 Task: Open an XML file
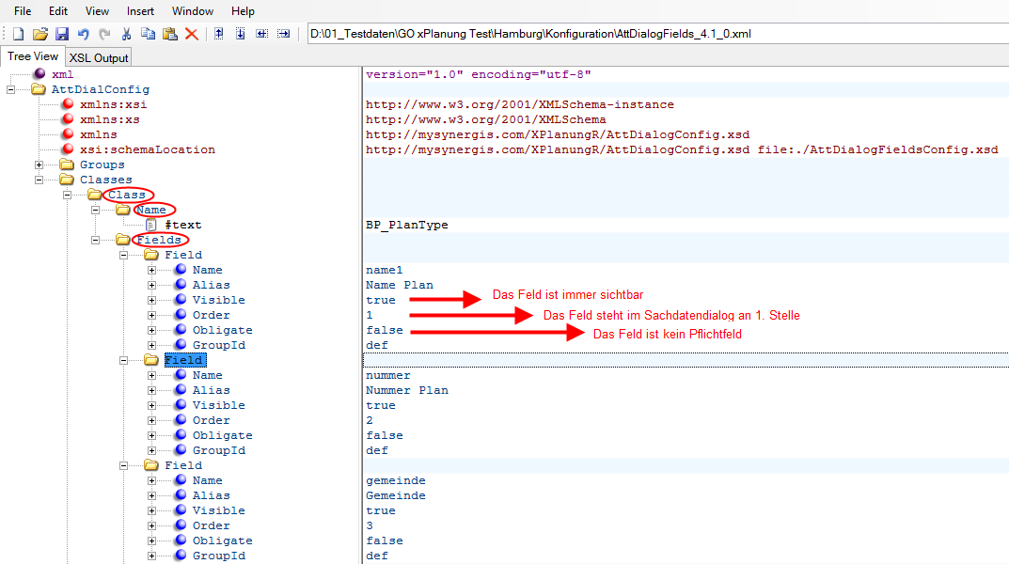coord(39,33)
